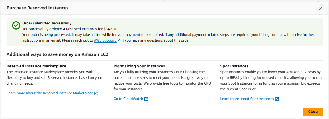Click the green success checkmark icon
This screenshot has height=119, width=329.
point(15,26)
